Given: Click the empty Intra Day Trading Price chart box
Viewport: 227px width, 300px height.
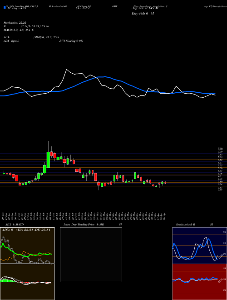Looking at the screenshot, I should (x=91, y=255).
